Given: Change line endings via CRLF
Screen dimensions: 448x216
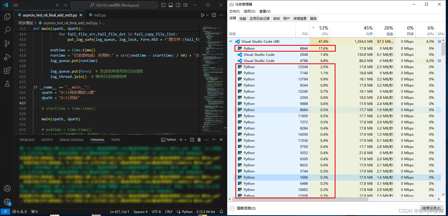Looking at the screenshot, I should (169, 212).
